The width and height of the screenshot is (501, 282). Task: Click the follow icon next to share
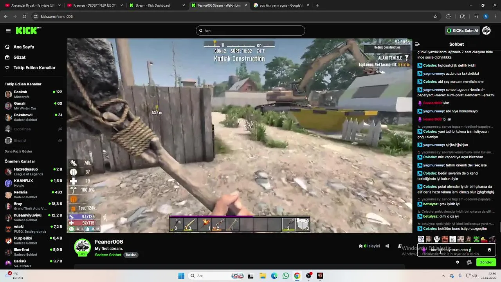tap(400, 246)
